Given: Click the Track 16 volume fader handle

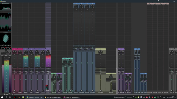Looking at the screenshot, I should 100,79.
